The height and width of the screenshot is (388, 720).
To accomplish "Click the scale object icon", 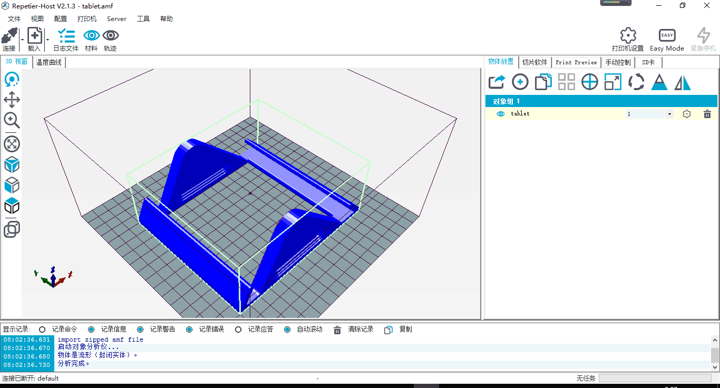I will tap(613, 82).
